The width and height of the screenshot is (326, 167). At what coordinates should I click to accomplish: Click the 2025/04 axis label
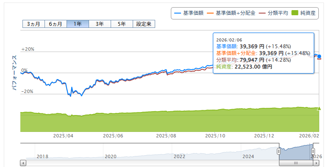click(63, 136)
